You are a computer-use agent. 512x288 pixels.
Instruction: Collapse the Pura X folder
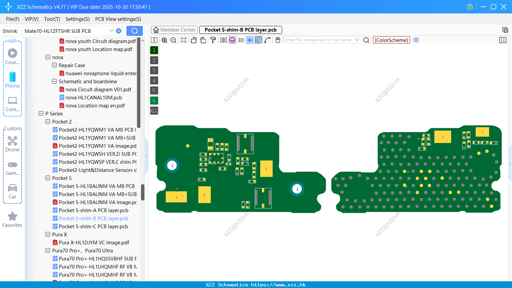(x=48, y=235)
